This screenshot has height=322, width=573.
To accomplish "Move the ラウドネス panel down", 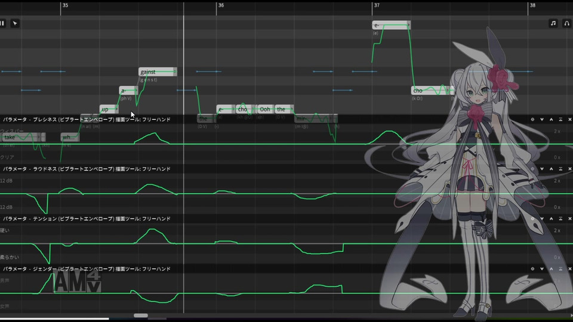I will [x=542, y=169].
